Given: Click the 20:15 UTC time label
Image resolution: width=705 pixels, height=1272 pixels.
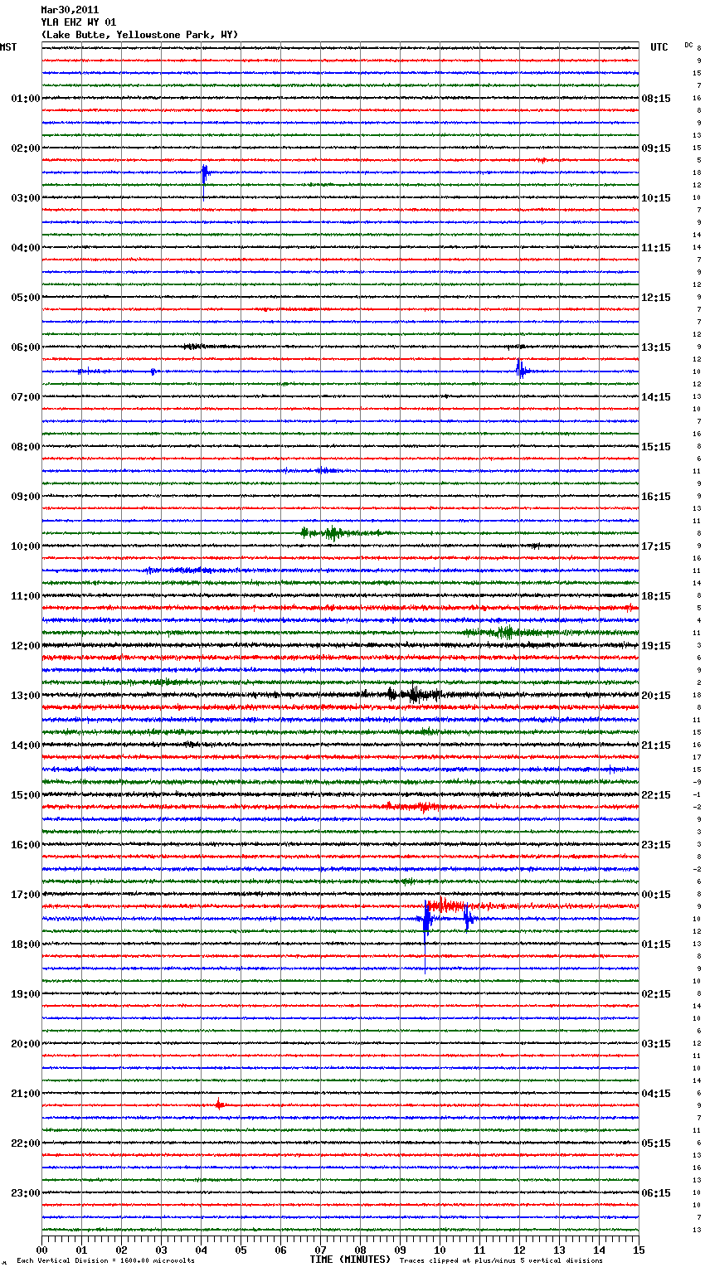Looking at the screenshot, I should 656,696.
